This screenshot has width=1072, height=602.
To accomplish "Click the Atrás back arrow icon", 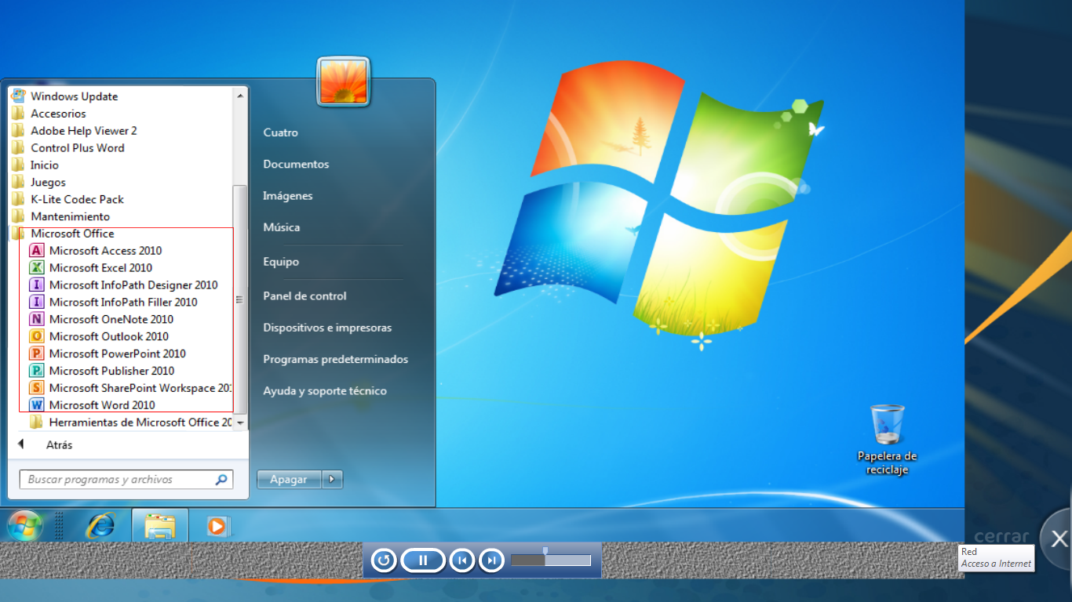I will click(x=21, y=444).
